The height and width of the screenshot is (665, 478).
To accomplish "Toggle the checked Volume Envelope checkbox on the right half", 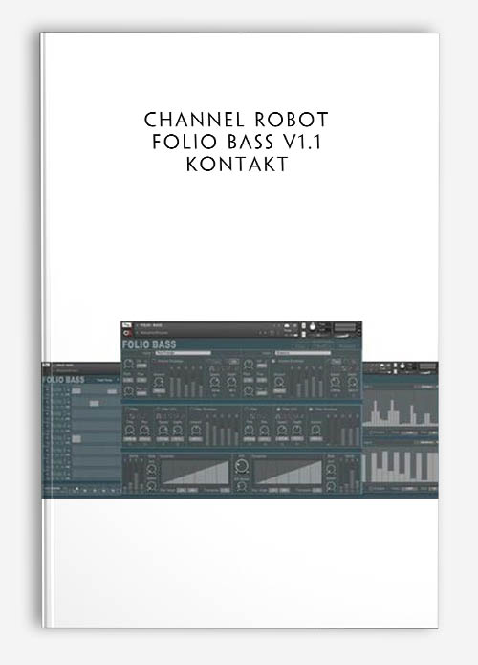I will coord(273,361).
